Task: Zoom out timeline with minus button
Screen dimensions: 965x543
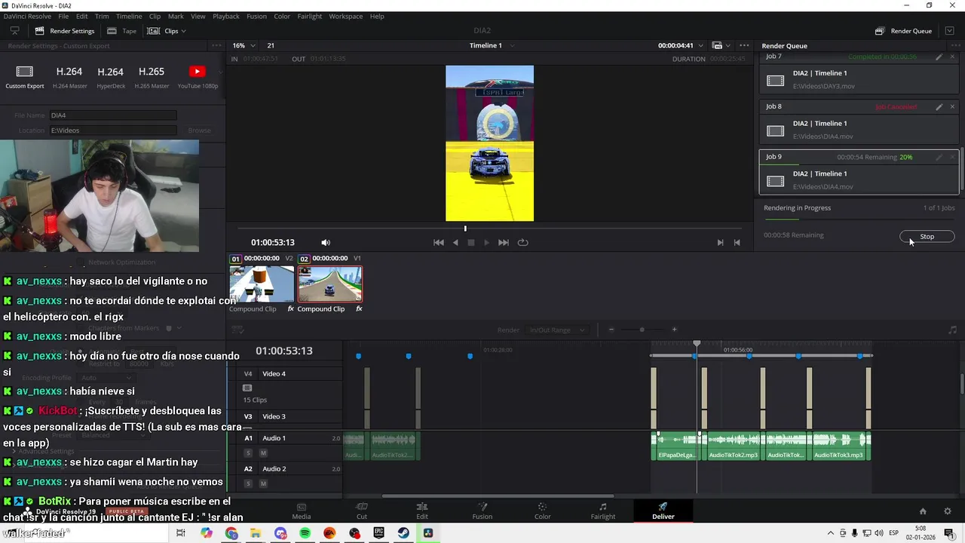Action: click(x=611, y=330)
